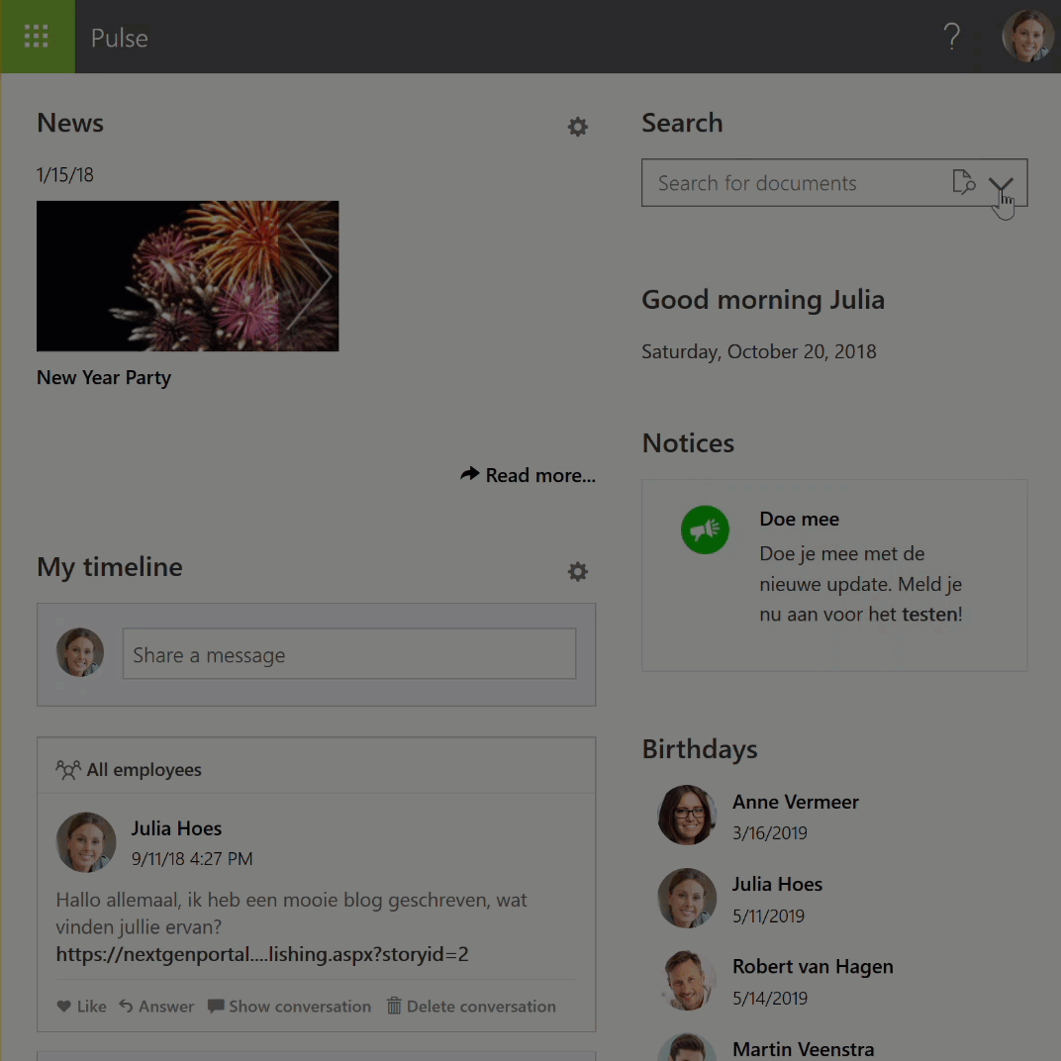Select Julia Hoes in Birthdays list

click(x=777, y=885)
